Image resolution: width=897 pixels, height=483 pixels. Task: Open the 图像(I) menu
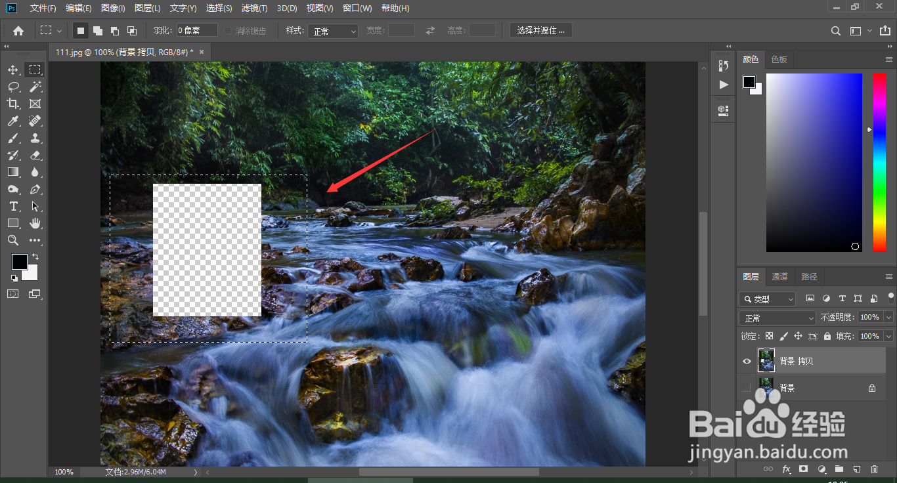click(x=113, y=9)
